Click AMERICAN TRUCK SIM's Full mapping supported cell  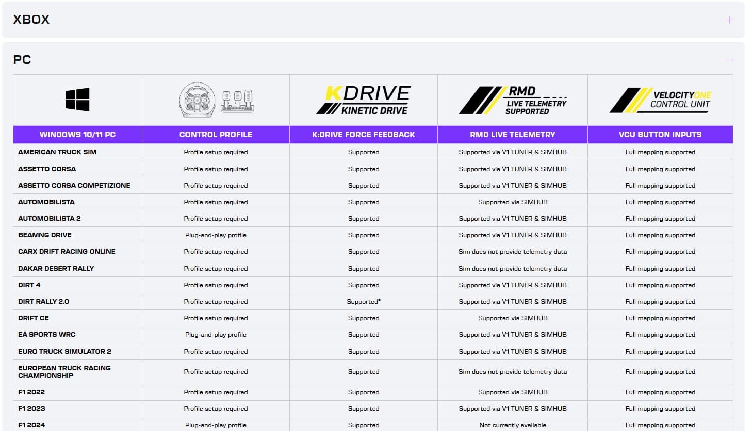click(x=660, y=152)
